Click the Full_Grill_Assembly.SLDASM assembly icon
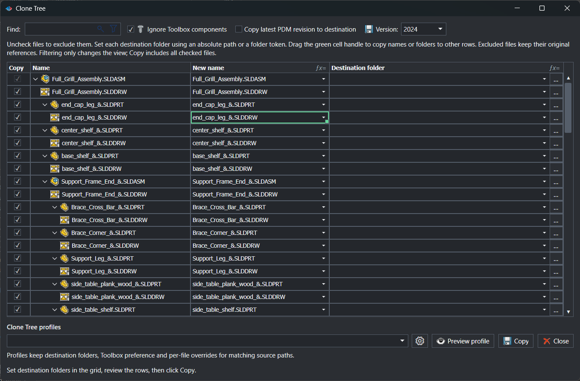The image size is (580, 381). tap(45, 79)
